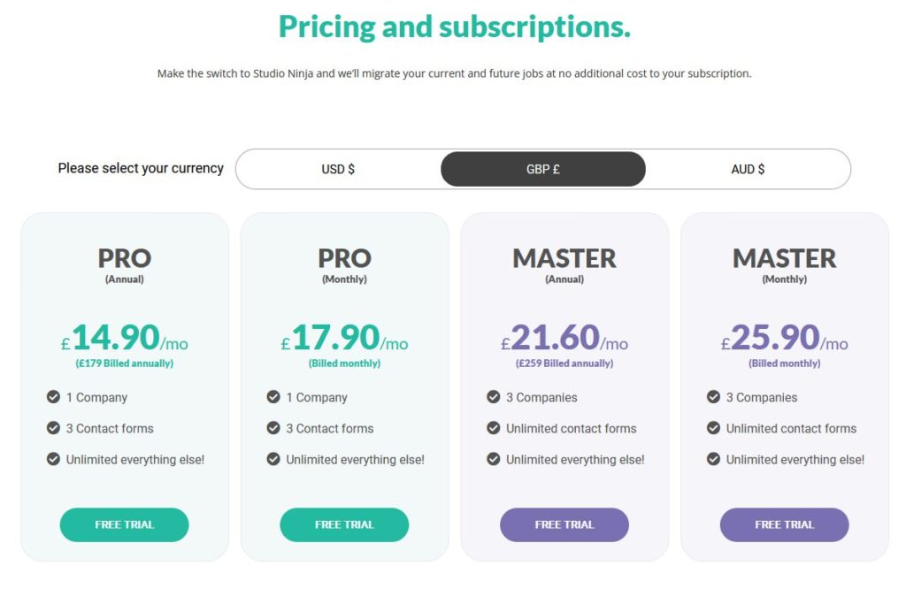Image resolution: width=906 pixels, height=589 pixels.
Task: Click checkmark icon beside 1 Company in PRO Monthly
Action: (x=273, y=397)
